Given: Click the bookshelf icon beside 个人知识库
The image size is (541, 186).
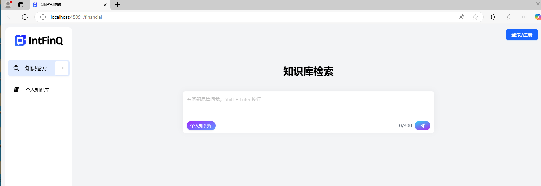Looking at the screenshot, I should coord(17,90).
